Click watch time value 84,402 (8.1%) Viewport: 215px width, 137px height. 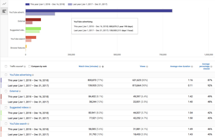pos(96,97)
